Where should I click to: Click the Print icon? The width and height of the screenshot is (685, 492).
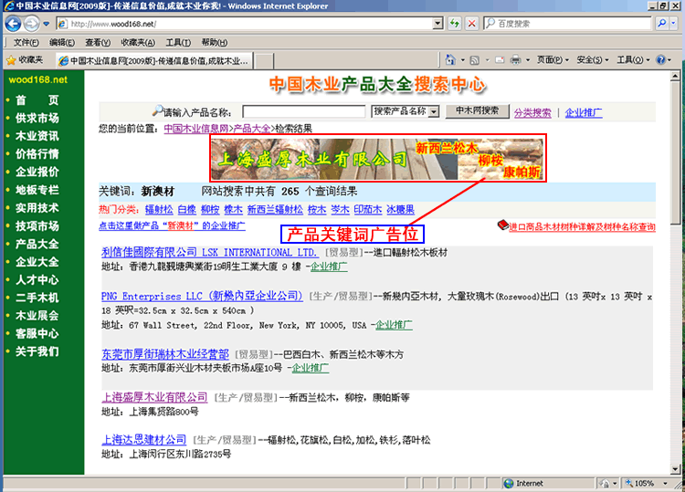point(516,60)
